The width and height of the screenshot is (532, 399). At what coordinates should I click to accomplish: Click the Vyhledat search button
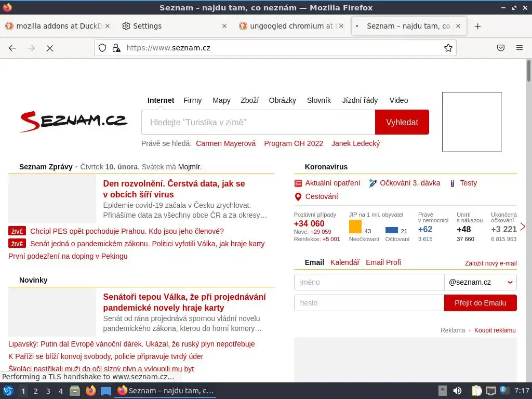(402, 122)
